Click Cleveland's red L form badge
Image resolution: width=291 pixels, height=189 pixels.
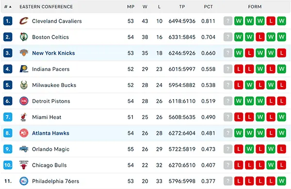(x=271, y=21)
